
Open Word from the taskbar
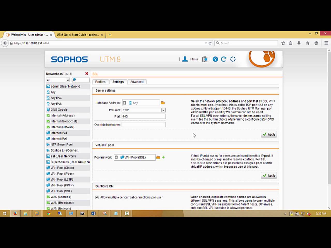point(93,213)
